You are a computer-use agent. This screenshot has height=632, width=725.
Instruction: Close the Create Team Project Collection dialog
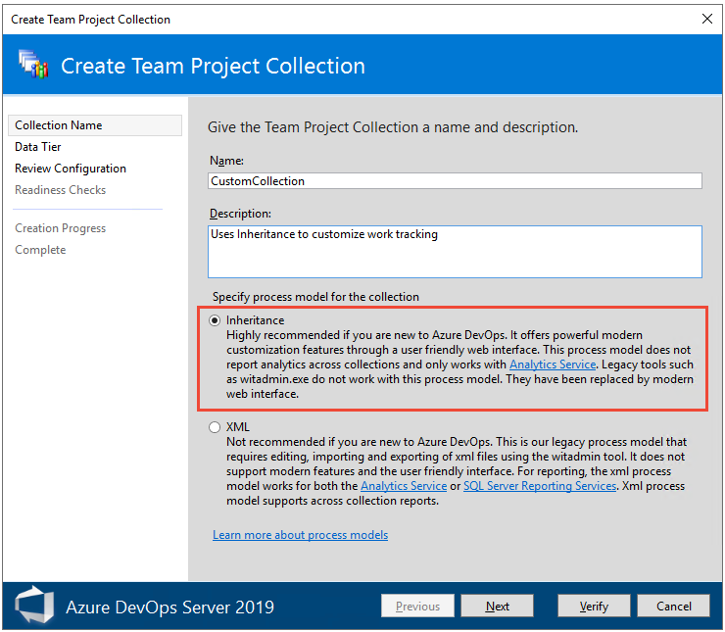[x=706, y=19]
